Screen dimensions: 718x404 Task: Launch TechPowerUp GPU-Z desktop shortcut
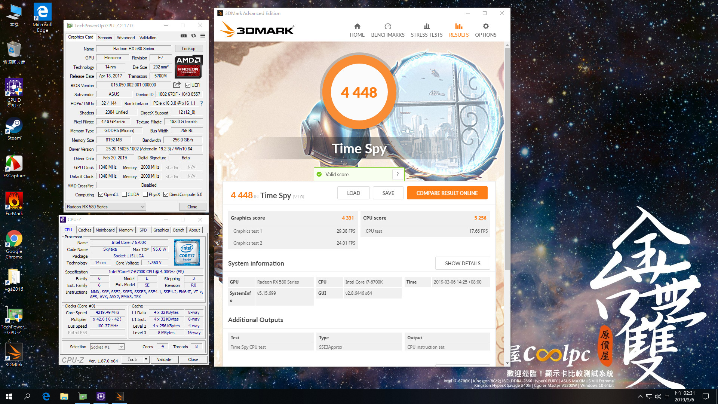(x=14, y=321)
